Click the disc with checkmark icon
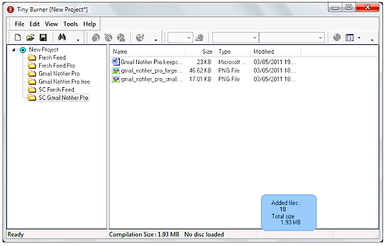The height and width of the screenshot is (246, 385). [140, 38]
